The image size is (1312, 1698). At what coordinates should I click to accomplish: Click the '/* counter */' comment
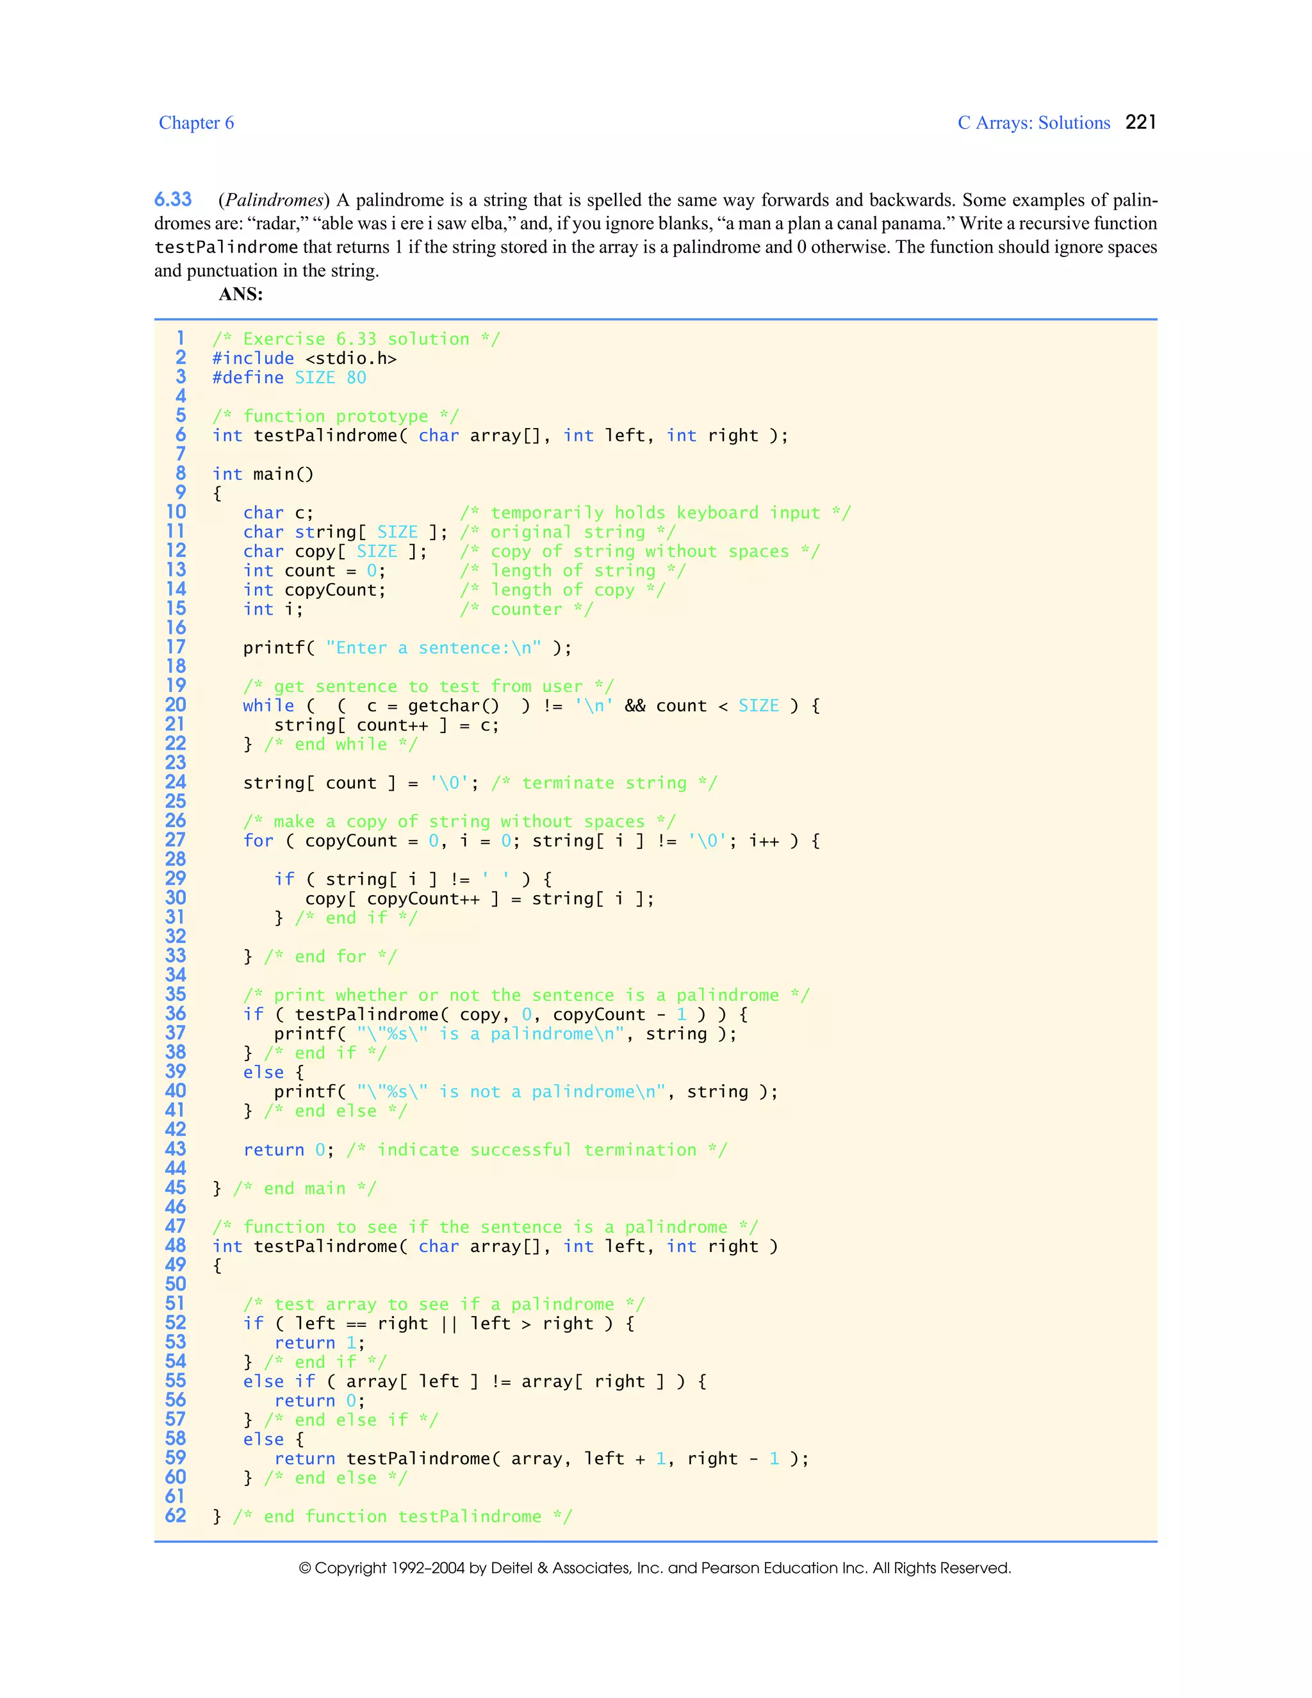(526, 609)
